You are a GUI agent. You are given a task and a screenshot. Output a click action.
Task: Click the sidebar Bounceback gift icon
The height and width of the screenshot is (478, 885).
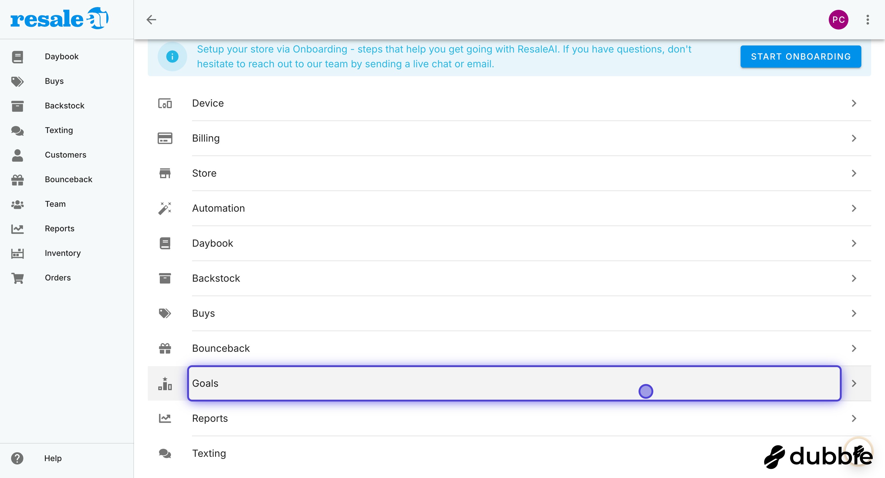click(x=17, y=180)
